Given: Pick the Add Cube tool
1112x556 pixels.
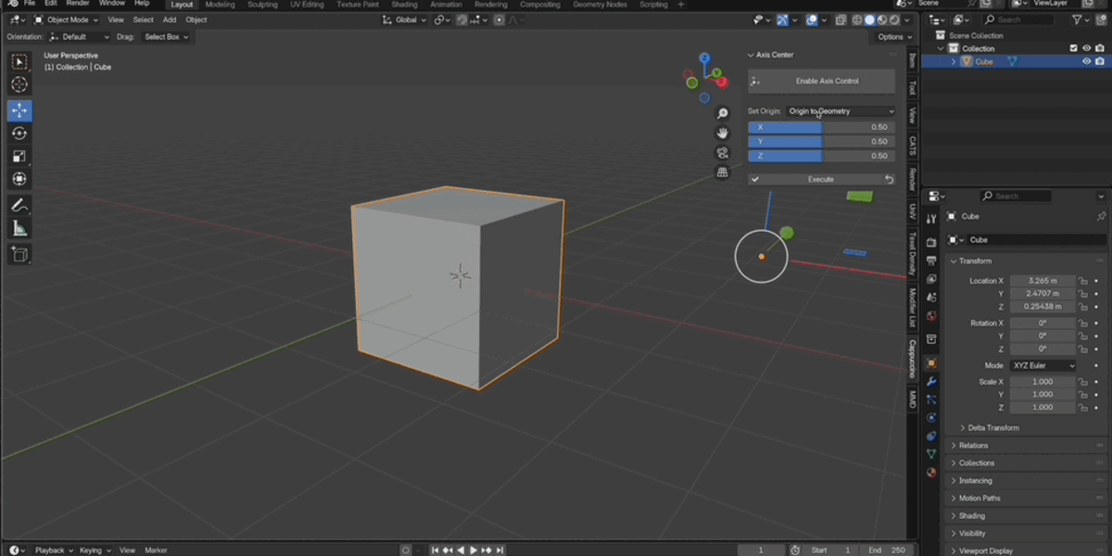Looking at the screenshot, I should click(x=19, y=254).
